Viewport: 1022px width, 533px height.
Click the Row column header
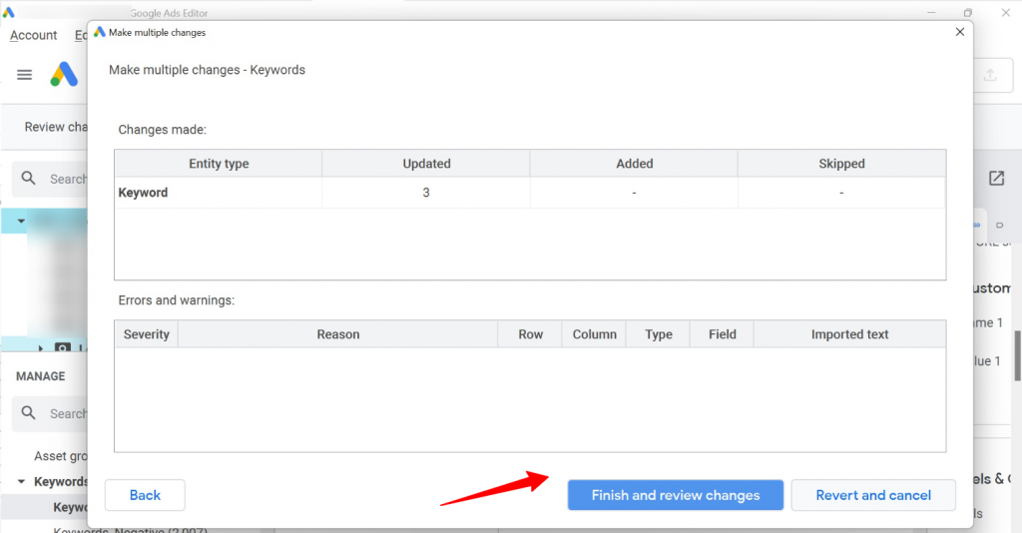click(531, 334)
